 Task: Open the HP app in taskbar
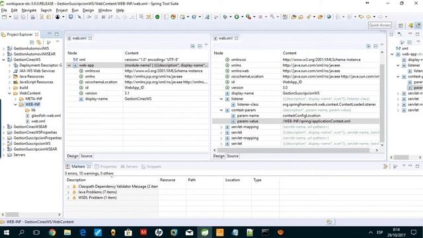(x=159, y=232)
